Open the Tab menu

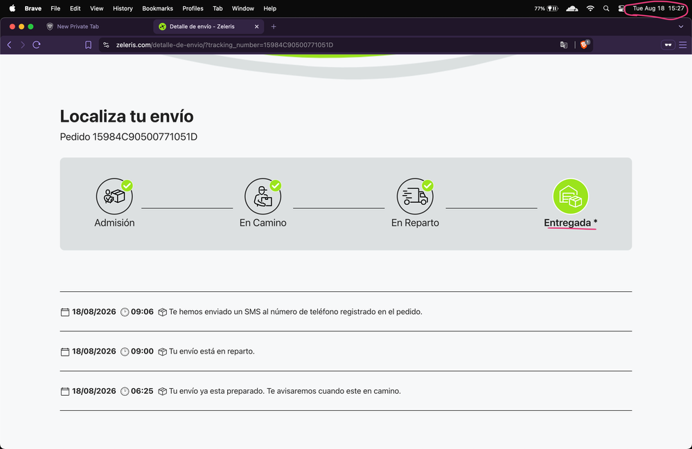tap(218, 8)
